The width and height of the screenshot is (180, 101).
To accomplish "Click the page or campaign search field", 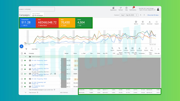I will click(x=37, y=9).
